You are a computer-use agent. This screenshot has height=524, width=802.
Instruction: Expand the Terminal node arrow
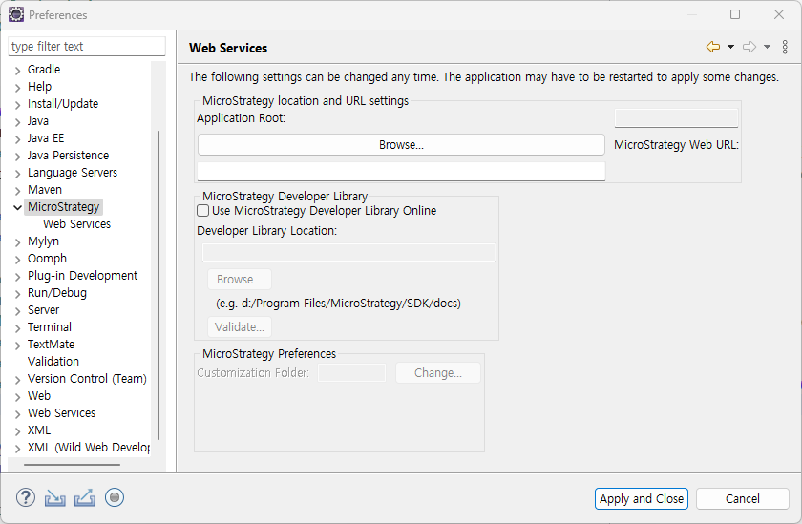(18, 328)
